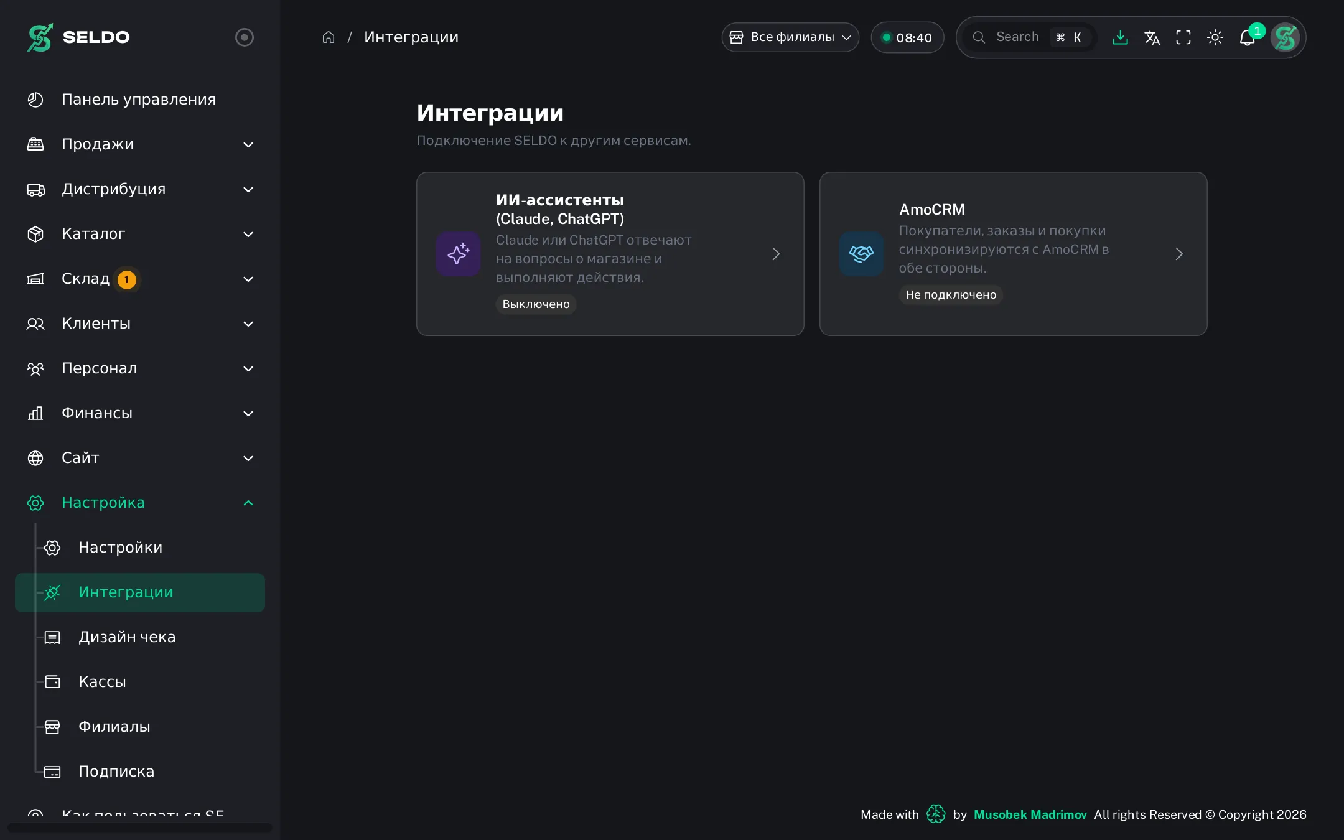This screenshot has width=1344, height=840.
Task: Open the language translate icon
Action: pyautogui.click(x=1152, y=37)
